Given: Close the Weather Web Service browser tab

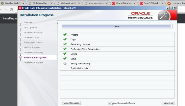Looking at the screenshot, I should 23,4.
